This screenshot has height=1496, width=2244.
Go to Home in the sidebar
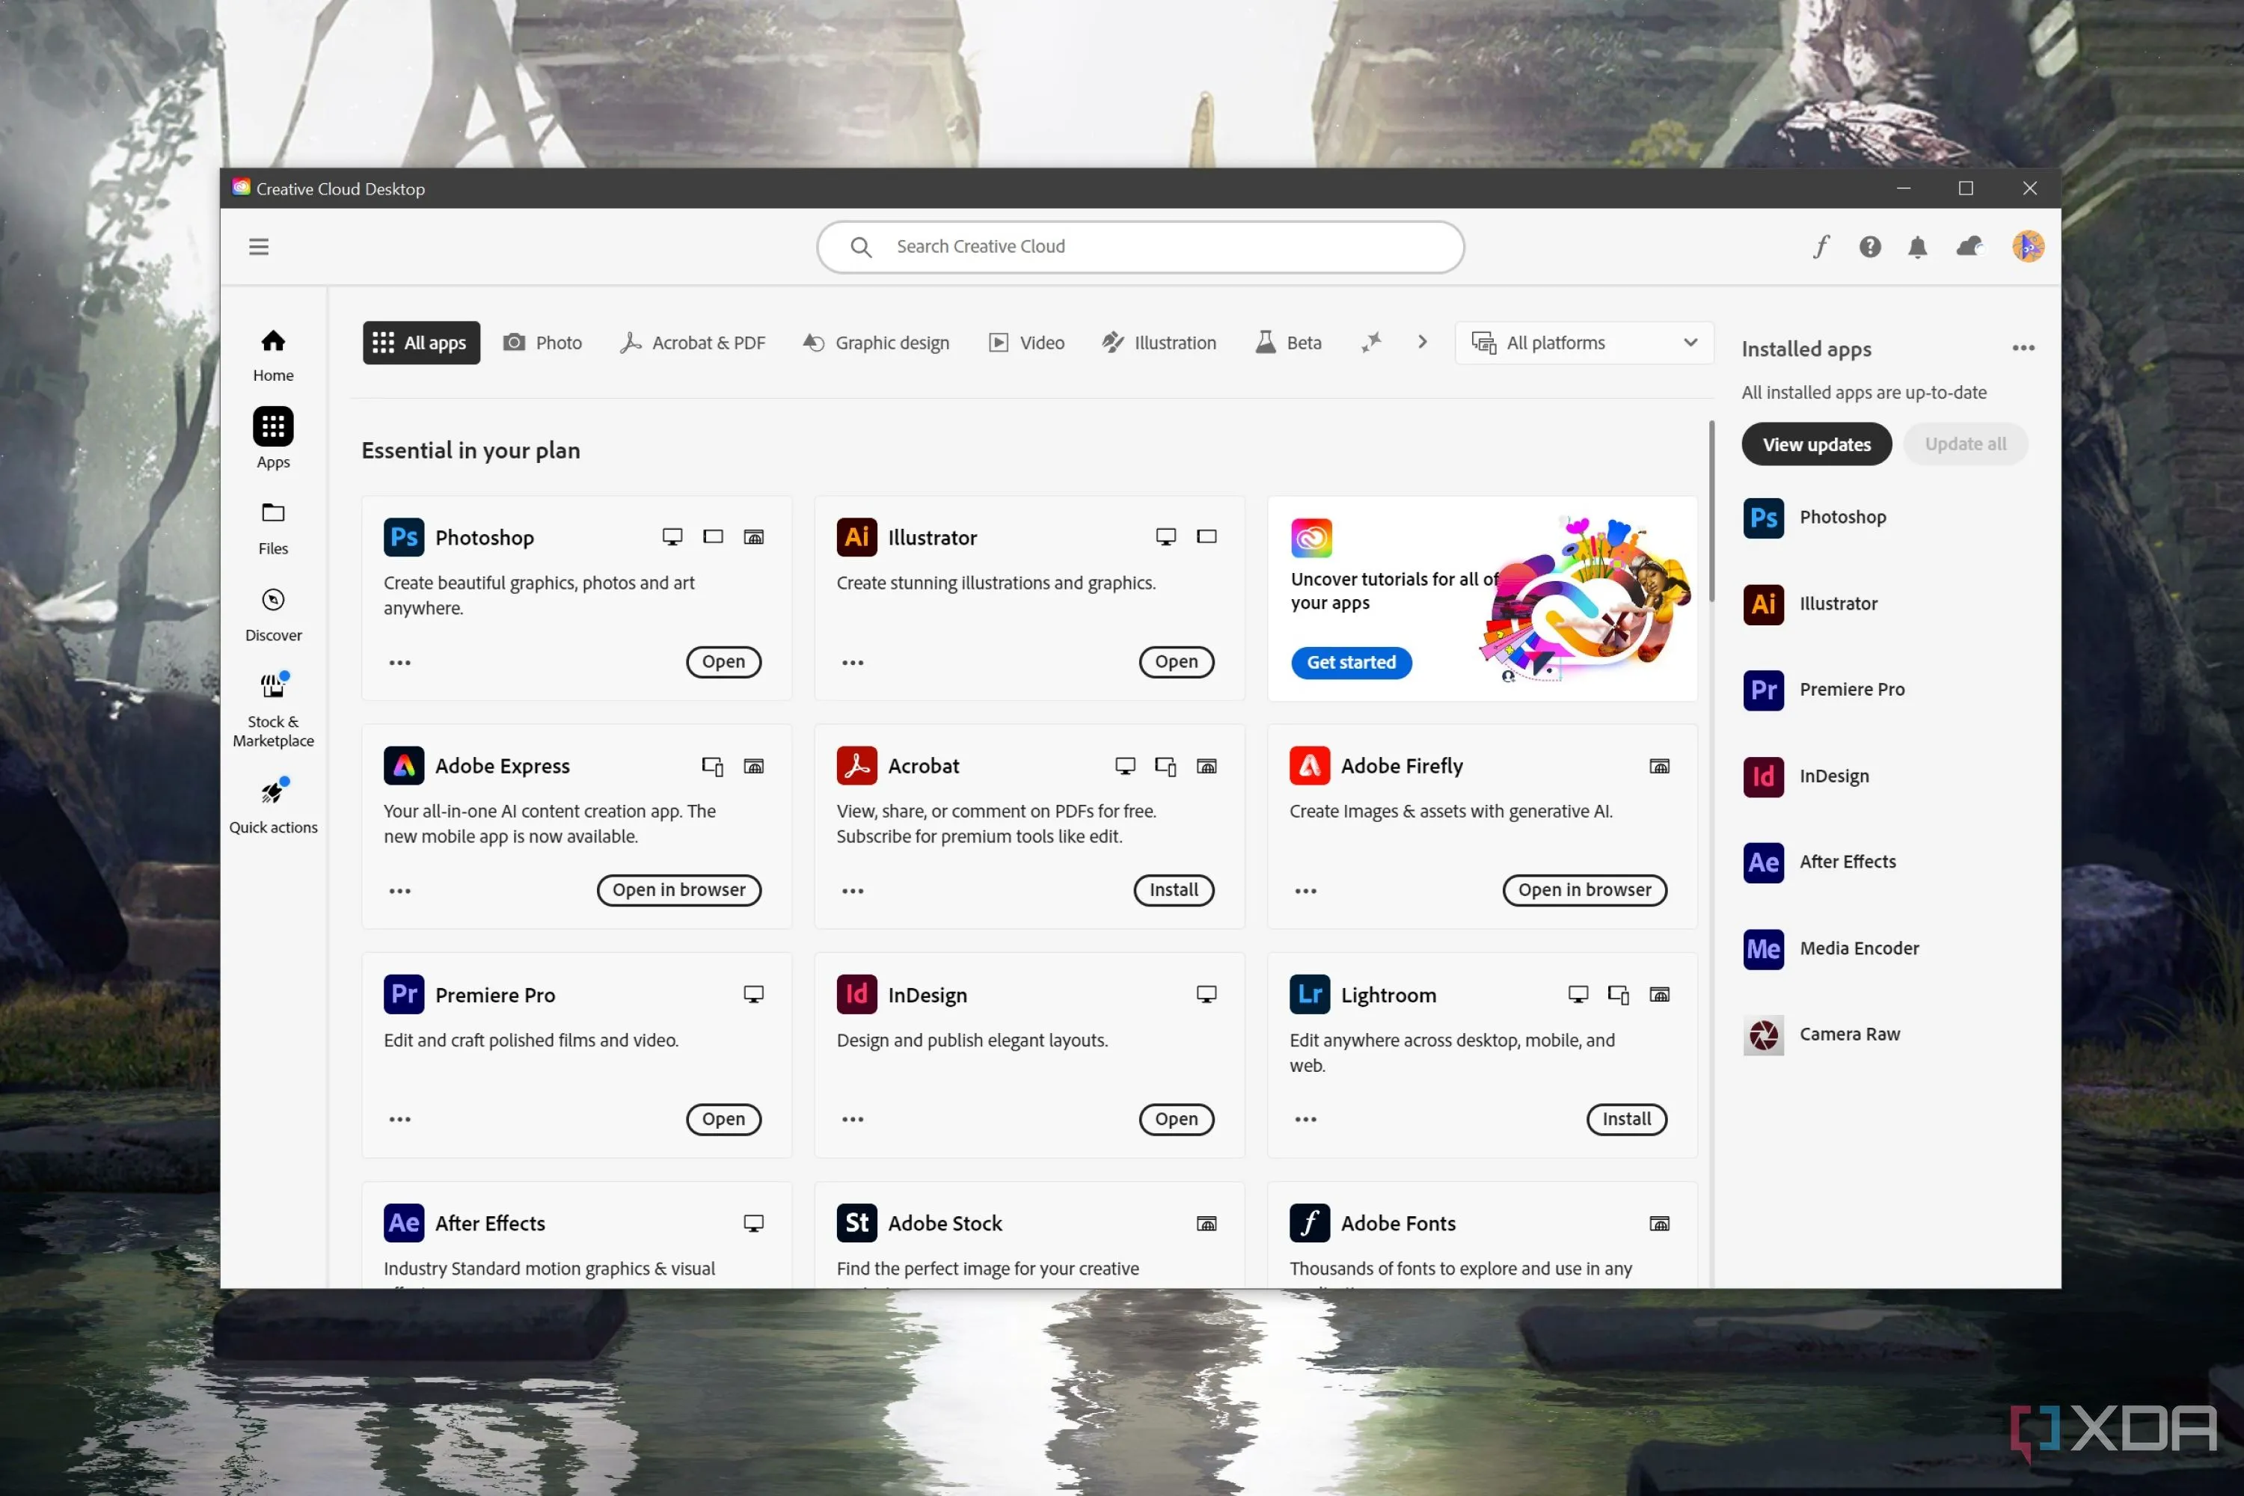pos(273,354)
